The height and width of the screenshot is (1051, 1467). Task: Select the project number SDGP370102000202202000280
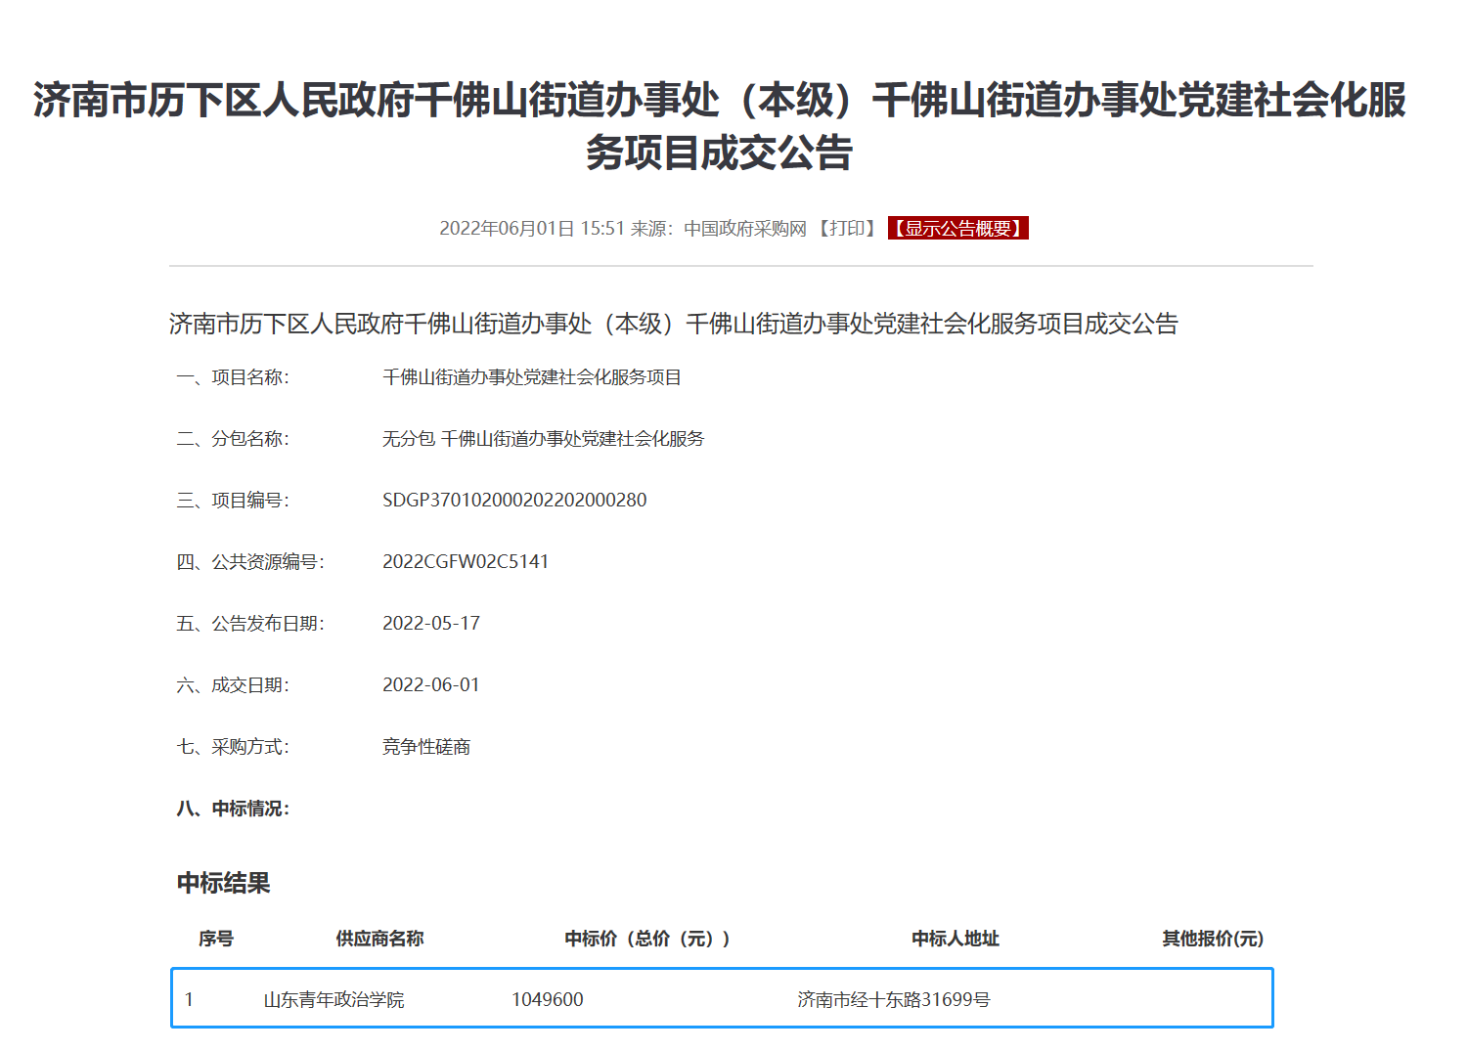[514, 501]
